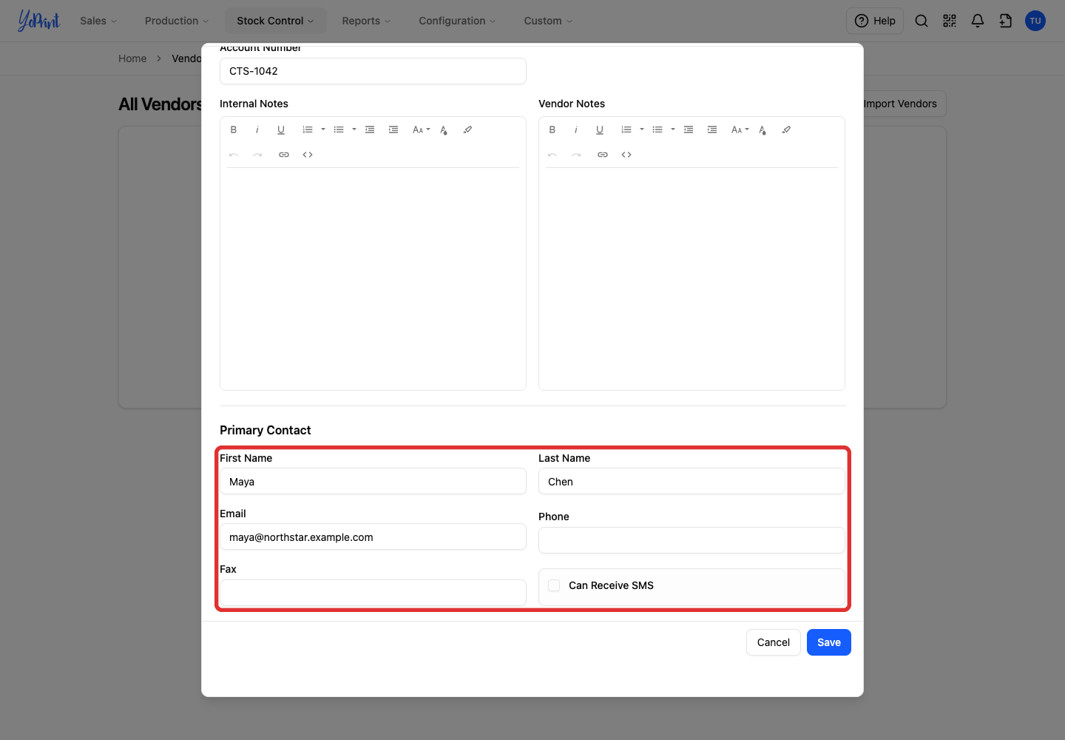Screen dimensions: 1065x740
Task: Open the Help button
Action: pyautogui.click(x=875, y=21)
